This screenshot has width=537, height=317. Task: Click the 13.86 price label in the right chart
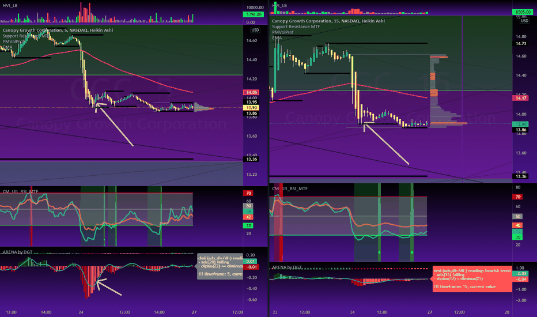[x=521, y=130]
